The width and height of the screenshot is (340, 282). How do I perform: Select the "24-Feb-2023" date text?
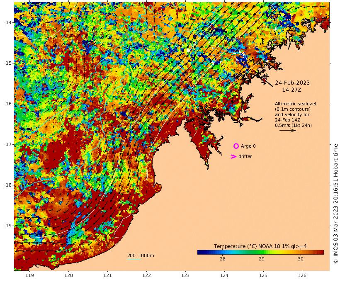(x=292, y=83)
